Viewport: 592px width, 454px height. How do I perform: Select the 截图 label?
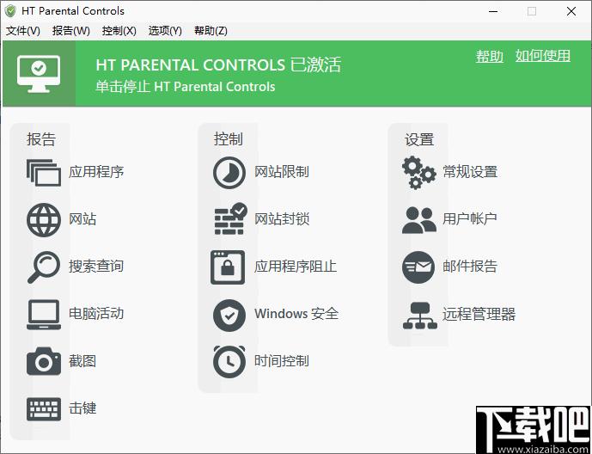coord(82,361)
